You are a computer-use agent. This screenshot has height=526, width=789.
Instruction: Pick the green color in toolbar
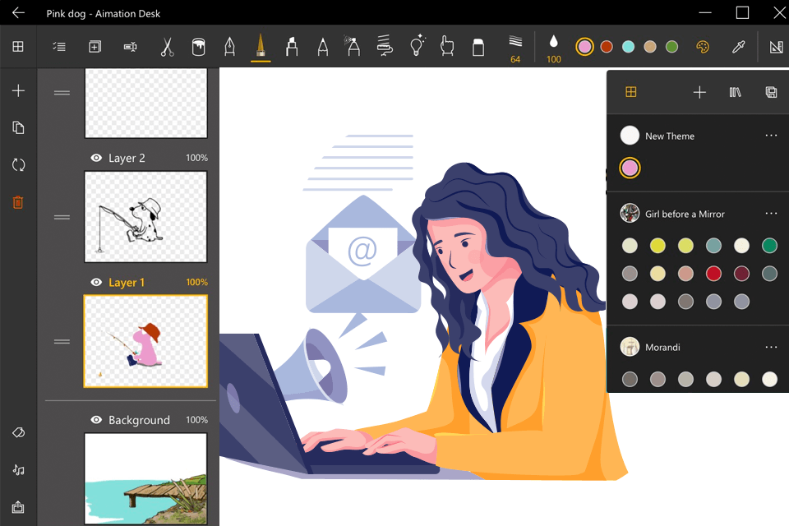[x=671, y=47]
